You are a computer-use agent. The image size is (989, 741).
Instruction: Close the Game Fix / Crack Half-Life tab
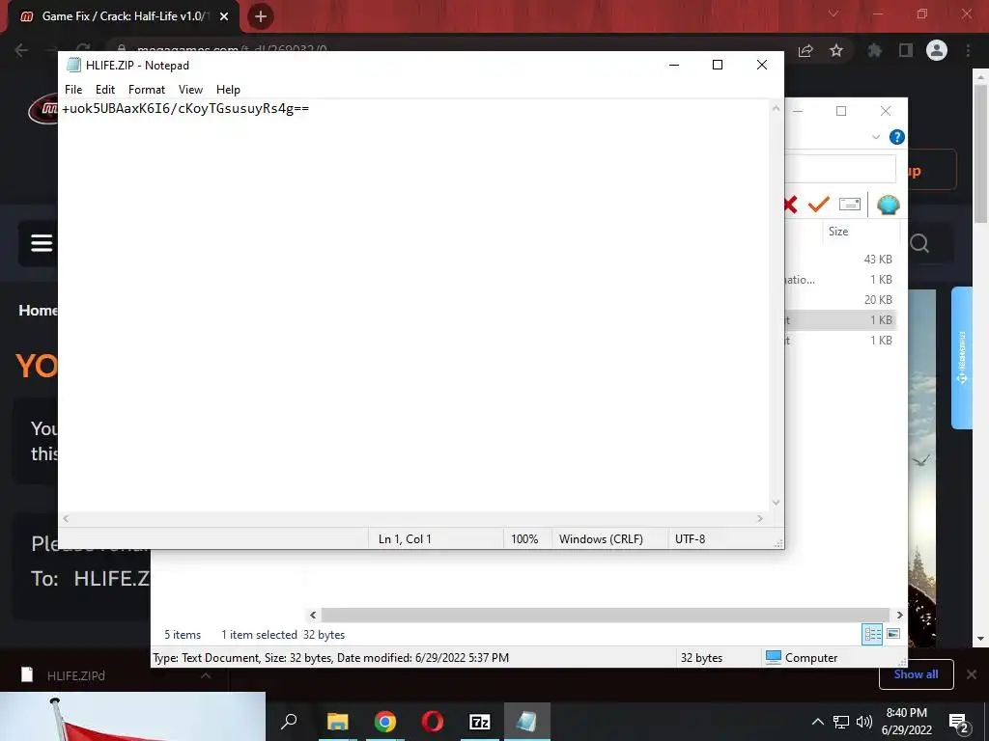coord(224,16)
